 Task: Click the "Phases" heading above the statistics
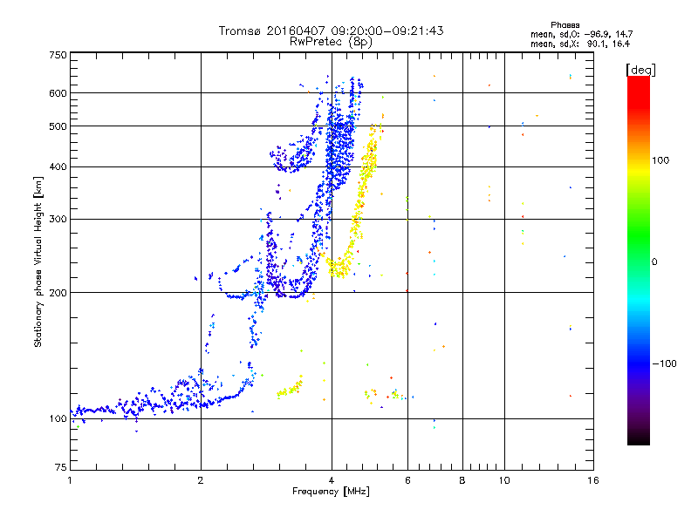[x=565, y=25]
